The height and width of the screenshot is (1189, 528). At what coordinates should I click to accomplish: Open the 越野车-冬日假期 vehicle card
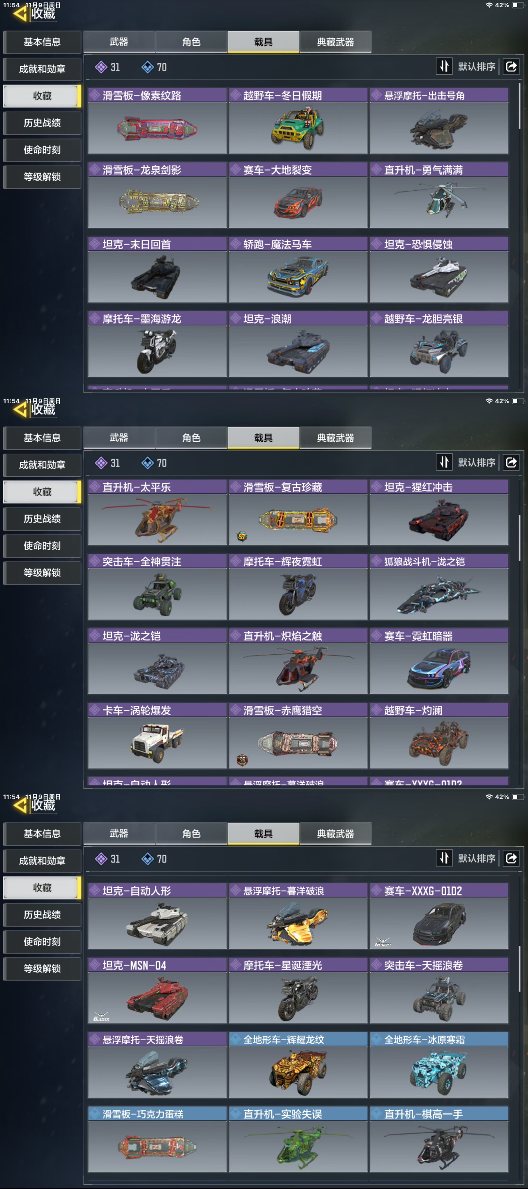(x=298, y=121)
